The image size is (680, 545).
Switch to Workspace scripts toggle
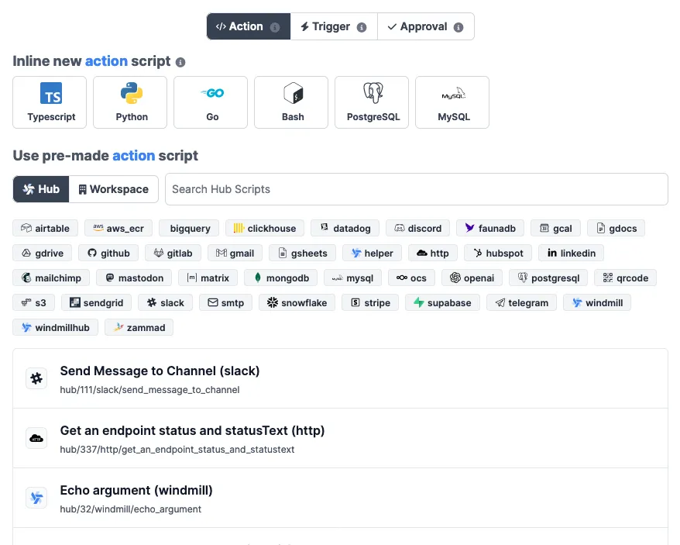(x=114, y=189)
